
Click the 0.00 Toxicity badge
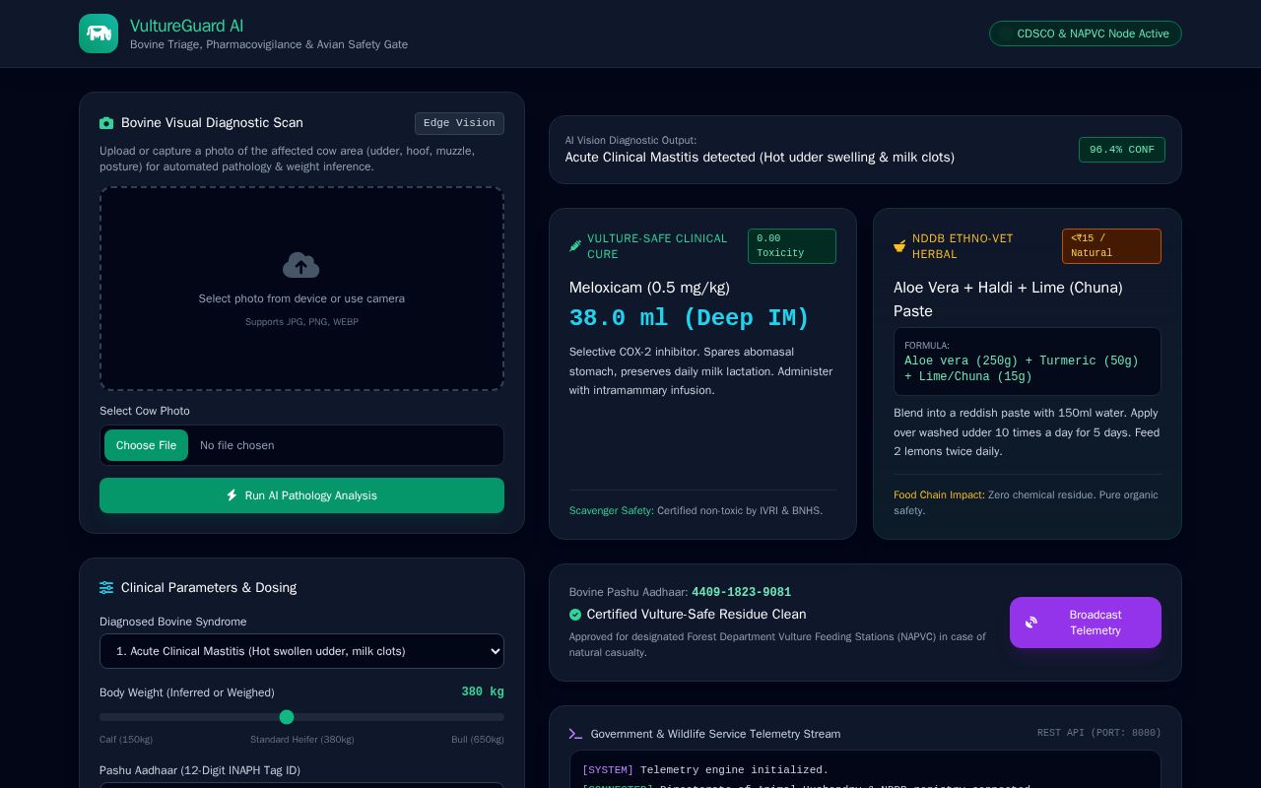pyautogui.click(x=792, y=246)
